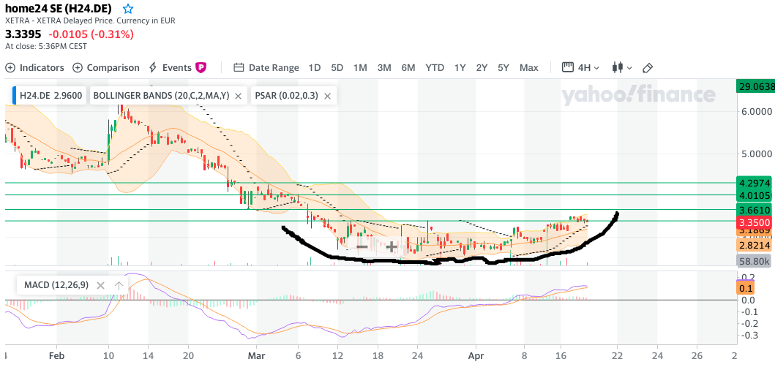The image size is (775, 378).
Task: Click the Feb label on date axis
Action: click(57, 355)
